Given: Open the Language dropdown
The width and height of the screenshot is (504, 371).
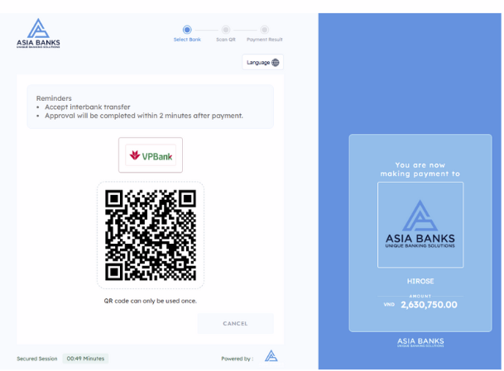Looking at the screenshot, I should [x=262, y=63].
